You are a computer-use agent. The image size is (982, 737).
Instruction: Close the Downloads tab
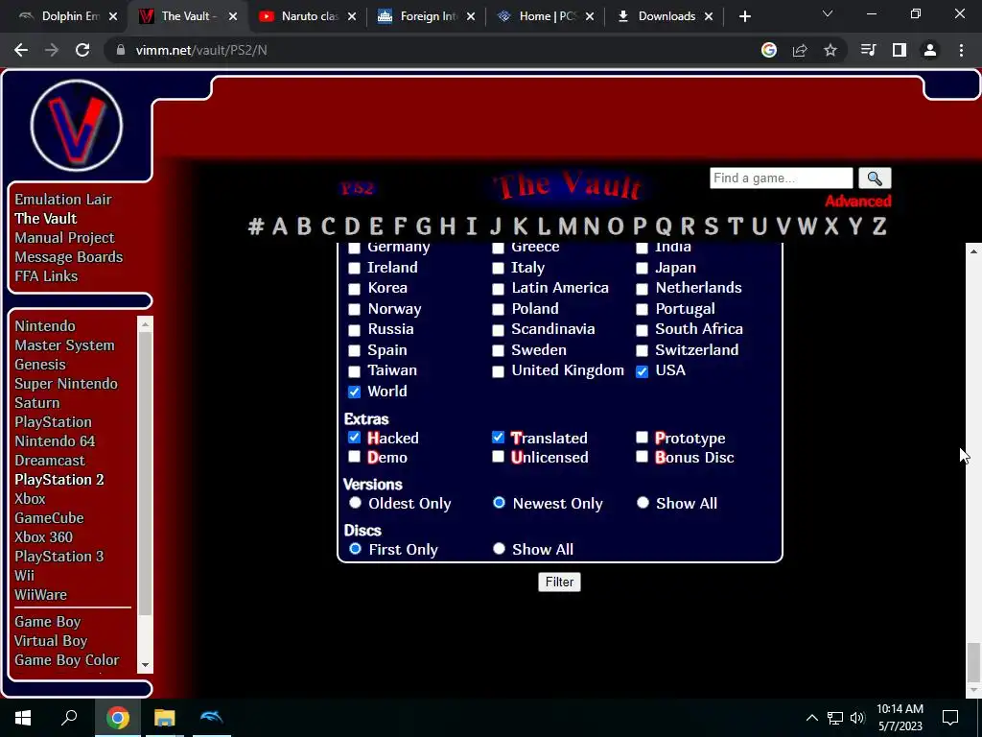(x=709, y=17)
